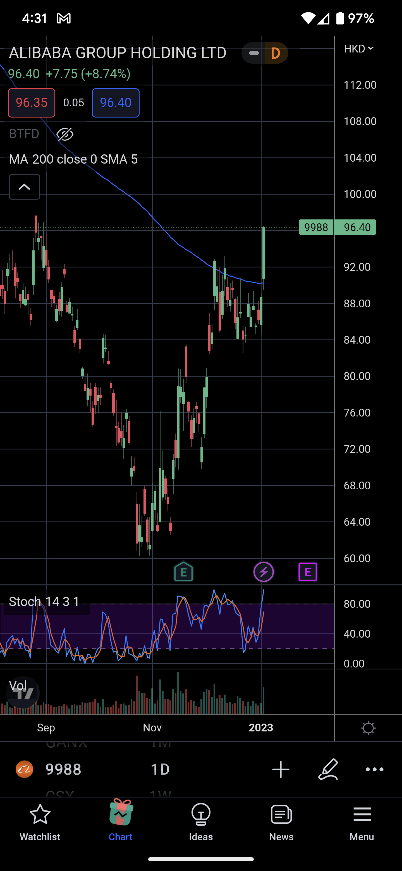Viewport: 402px width, 871px height.
Task: Tap the +7.75 (+8.74%) change value
Action: pyautogui.click(x=88, y=74)
